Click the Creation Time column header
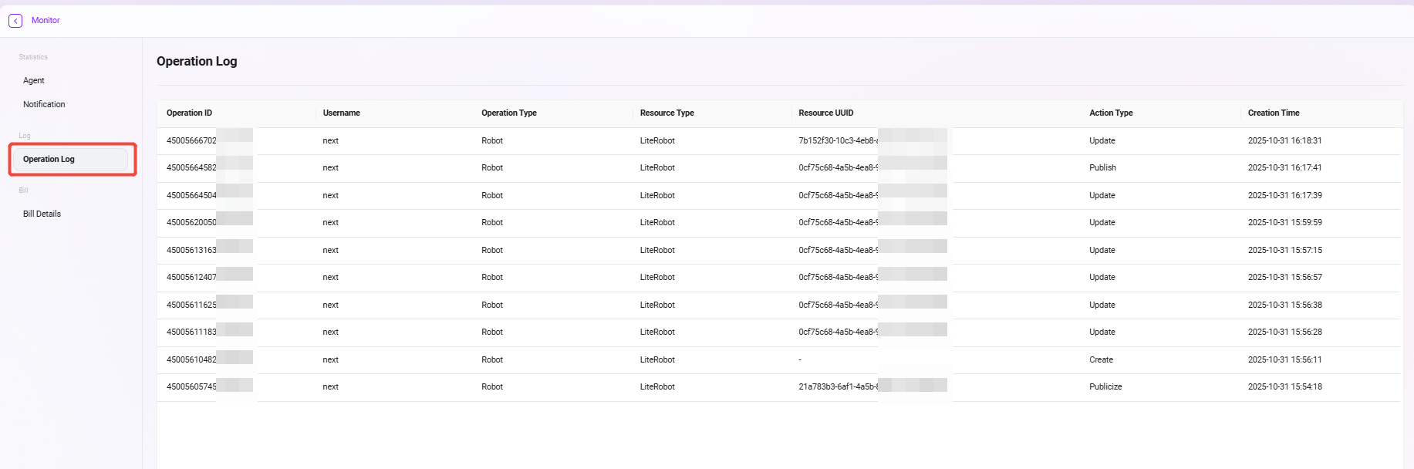 coord(1273,113)
